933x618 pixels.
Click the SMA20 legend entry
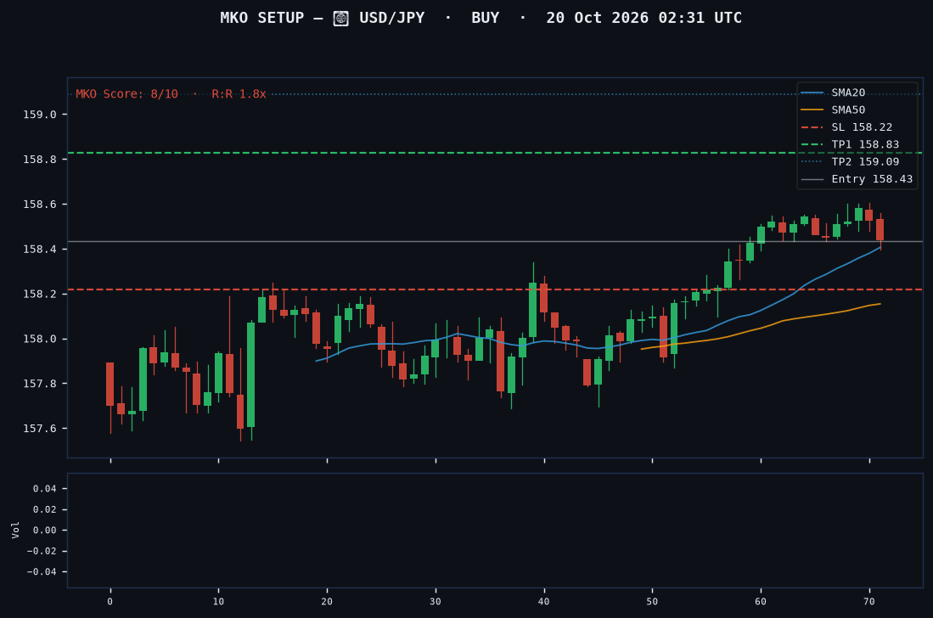833,93
